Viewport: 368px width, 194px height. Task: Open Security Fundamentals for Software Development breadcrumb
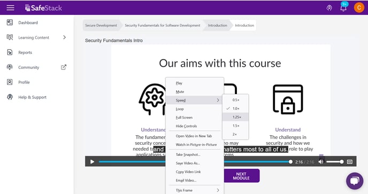click(x=163, y=25)
